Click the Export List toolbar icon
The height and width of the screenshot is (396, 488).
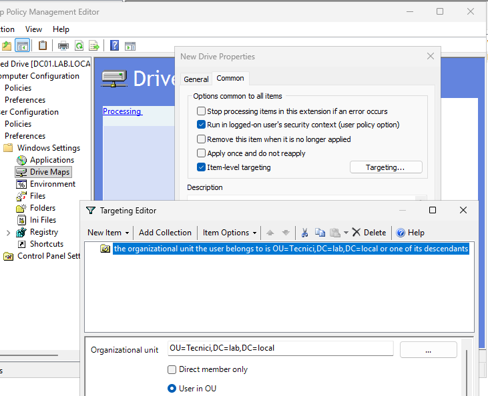(94, 46)
